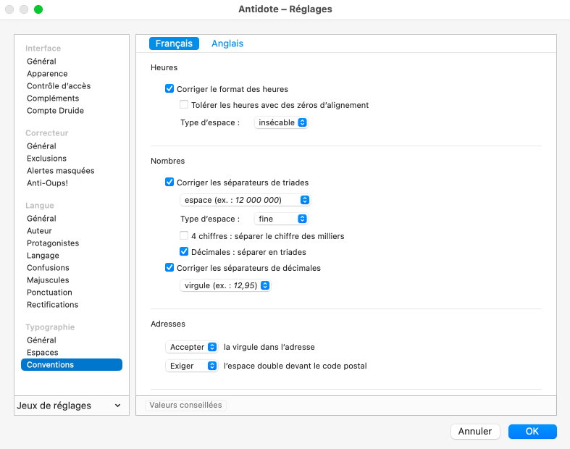Open the espace (ex. 12 000 000) dropdown
Image resolution: width=570 pixels, height=449 pixels.
[245, 200]
